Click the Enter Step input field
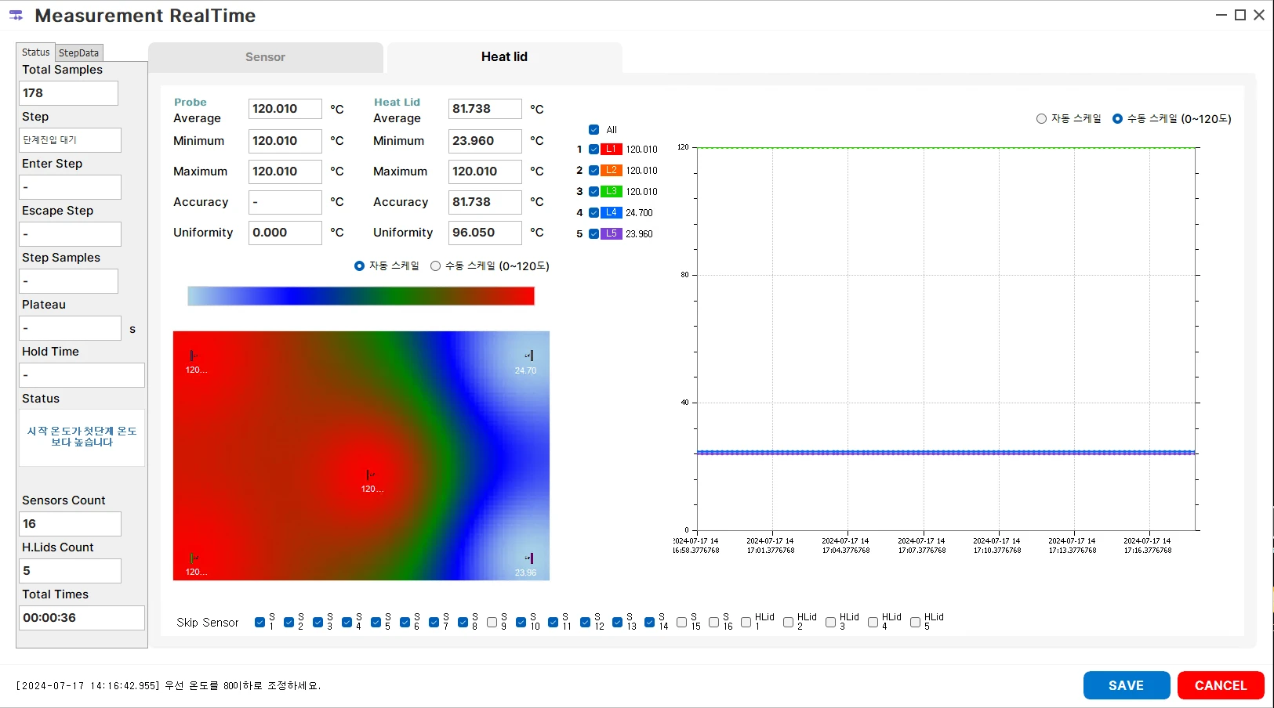Image resolution: width=1274 pixels, height=708 pixels. (x=70, y=187)
